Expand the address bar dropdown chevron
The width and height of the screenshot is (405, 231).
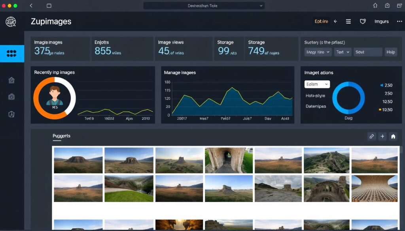tap(261, 6)
